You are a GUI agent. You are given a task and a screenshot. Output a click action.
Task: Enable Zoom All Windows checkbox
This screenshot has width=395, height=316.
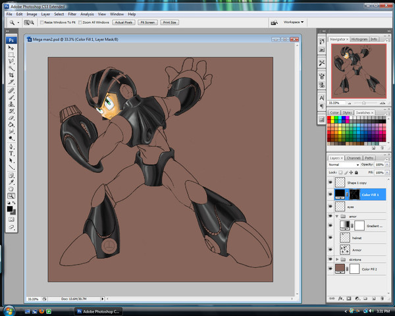point(80,22)
